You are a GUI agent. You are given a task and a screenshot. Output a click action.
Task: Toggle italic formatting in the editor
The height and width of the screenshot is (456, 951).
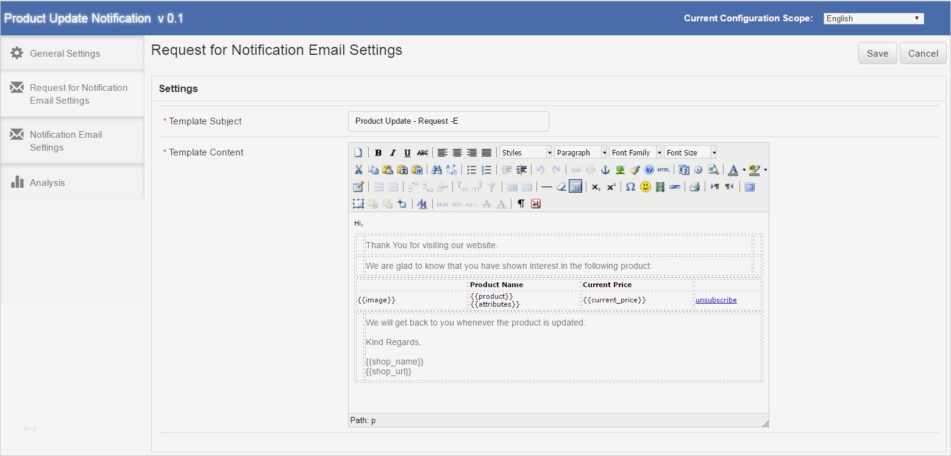[393, 153]
